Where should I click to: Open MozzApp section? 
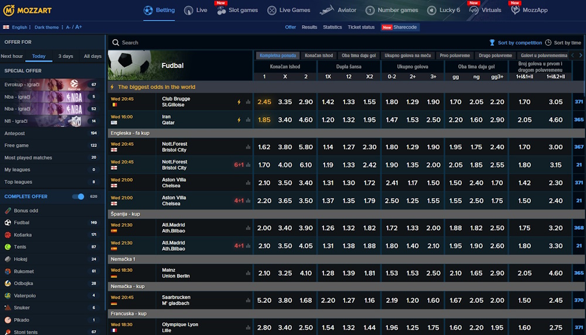[x=529, y=11]
